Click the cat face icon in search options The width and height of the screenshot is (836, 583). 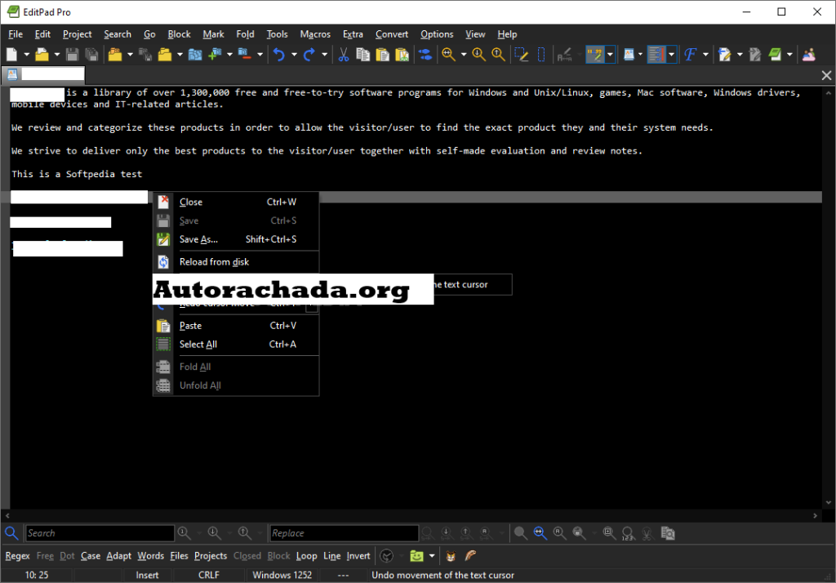(x=451, y=556)
